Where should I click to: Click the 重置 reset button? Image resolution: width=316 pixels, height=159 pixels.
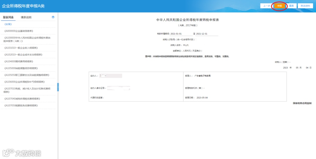pos(291,6)
